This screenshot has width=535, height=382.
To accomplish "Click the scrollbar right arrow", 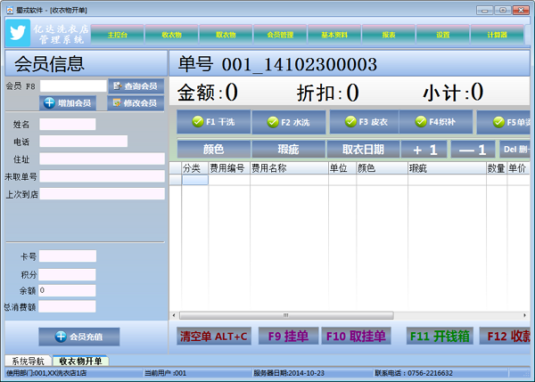I will 525,315.
